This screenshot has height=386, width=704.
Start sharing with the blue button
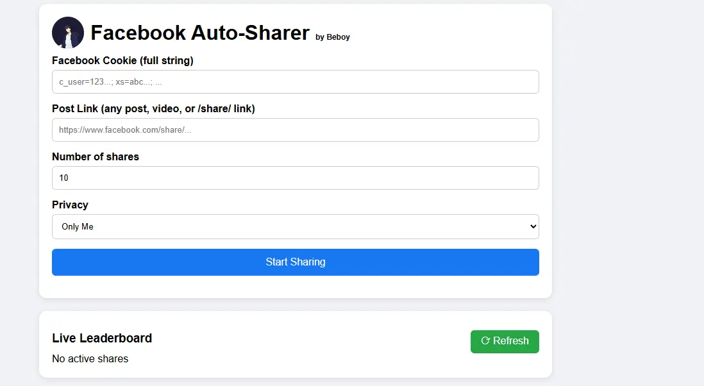coord(296,262)
